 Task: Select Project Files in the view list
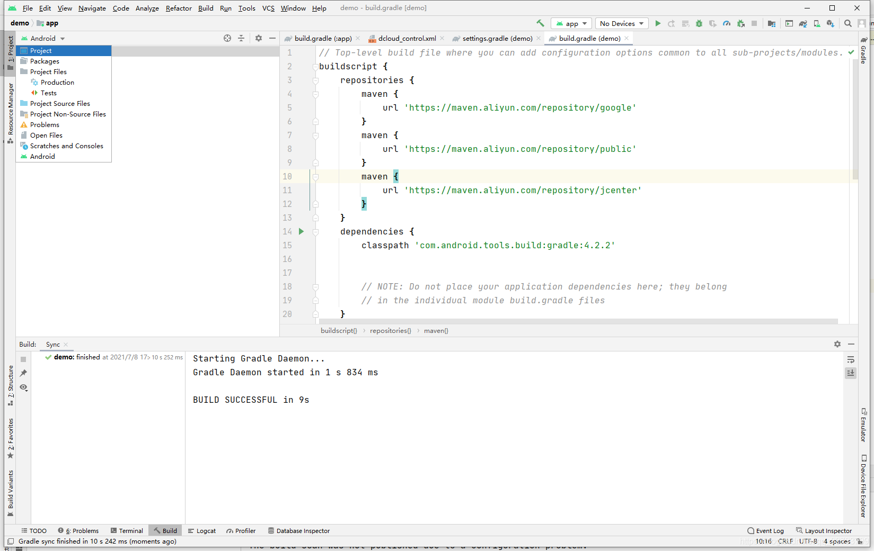tap(64, 72)
